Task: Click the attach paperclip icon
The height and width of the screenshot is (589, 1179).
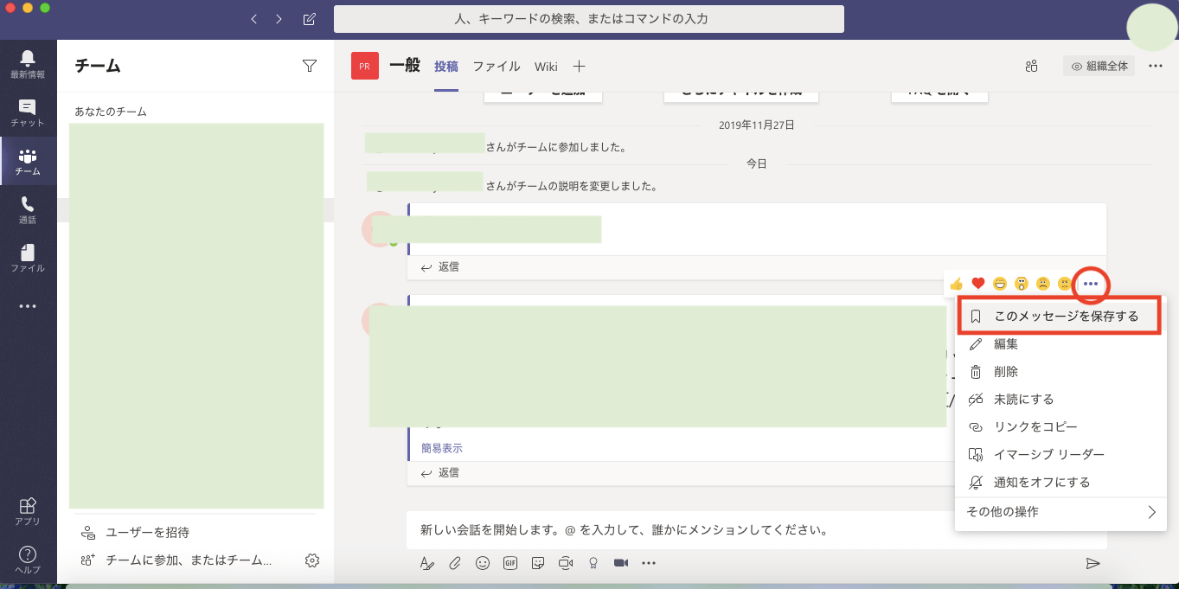Action: point(454,563)
